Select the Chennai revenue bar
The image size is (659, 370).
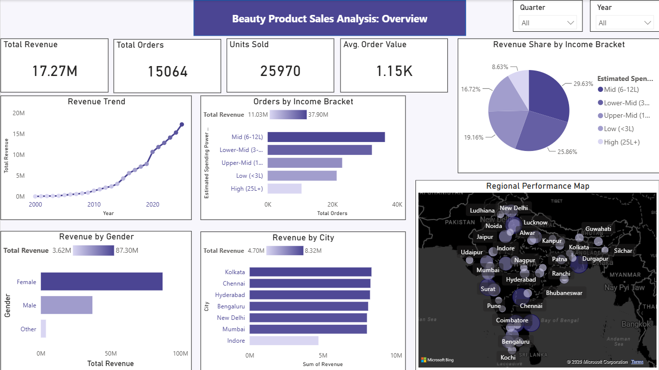coord(310,283)
